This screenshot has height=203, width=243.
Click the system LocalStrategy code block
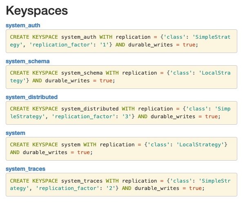[x=121, y=149]
